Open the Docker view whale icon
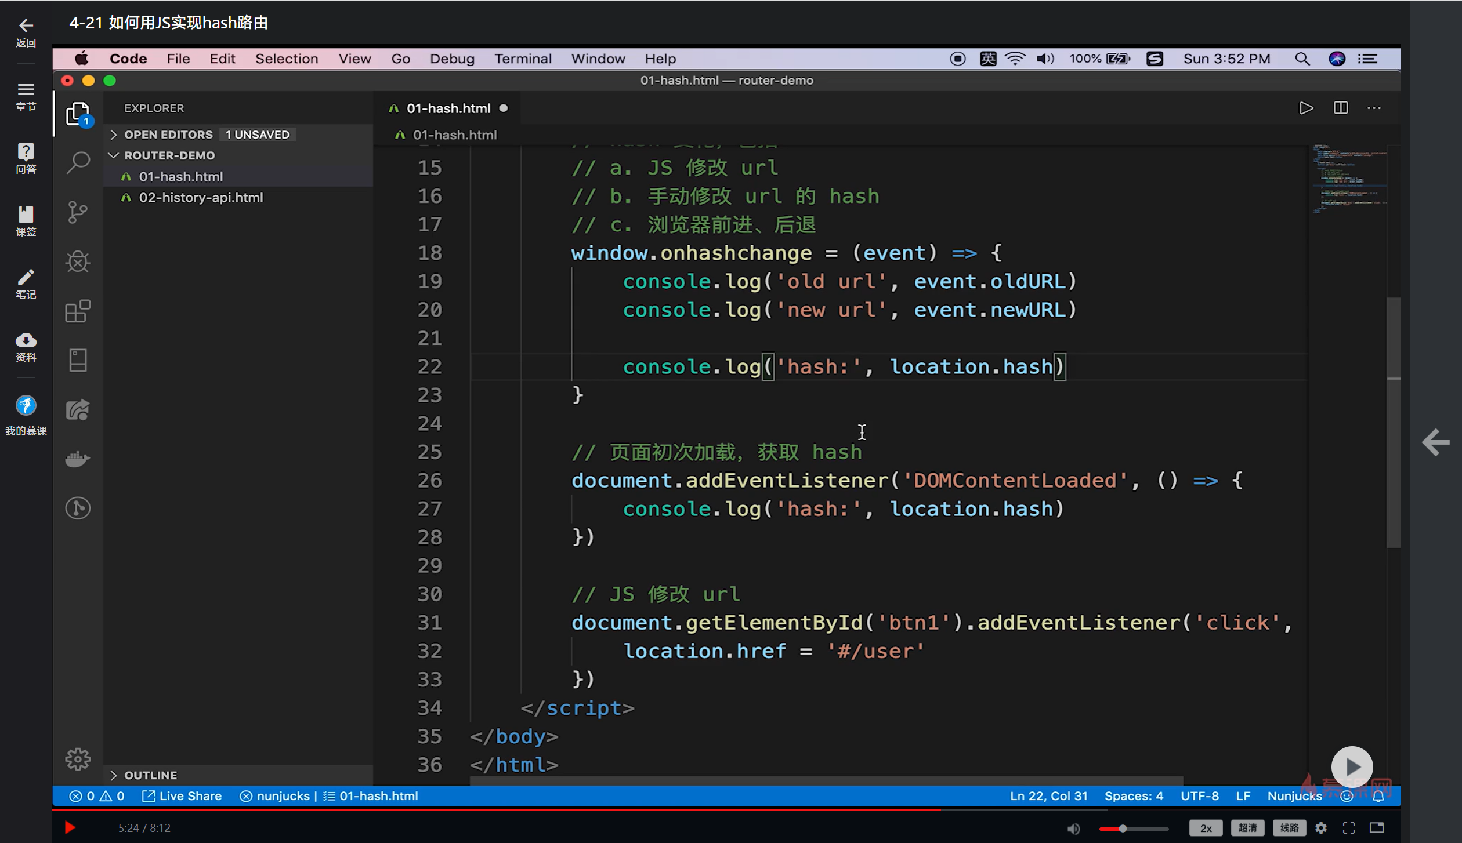 click(x=78, y=459)
